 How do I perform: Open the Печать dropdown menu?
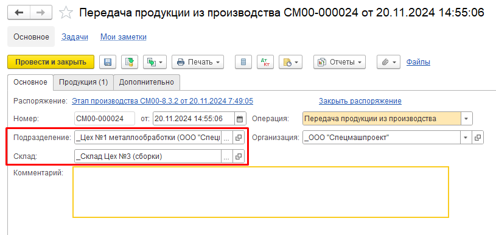198,62
